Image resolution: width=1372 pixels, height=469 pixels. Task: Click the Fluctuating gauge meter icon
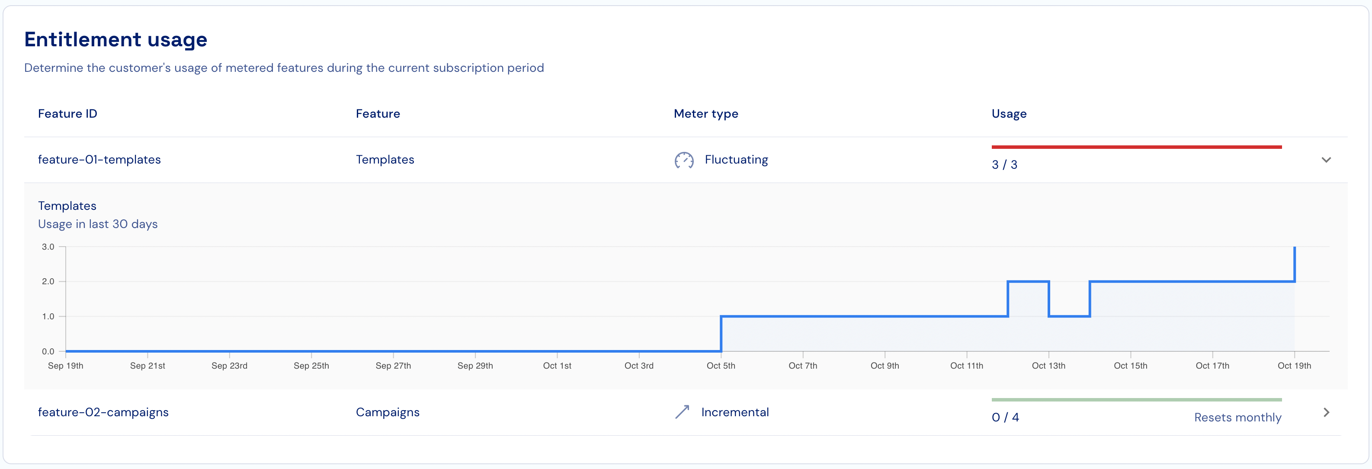pos(684,160)
